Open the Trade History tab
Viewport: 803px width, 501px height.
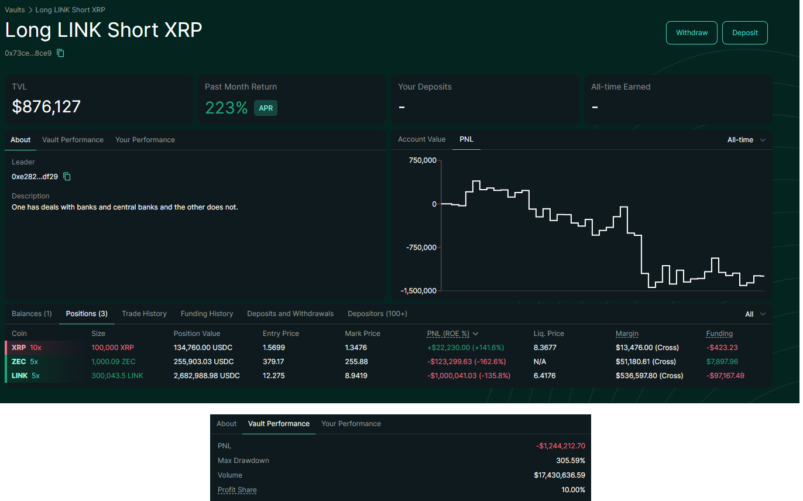[x=144, y=314]
